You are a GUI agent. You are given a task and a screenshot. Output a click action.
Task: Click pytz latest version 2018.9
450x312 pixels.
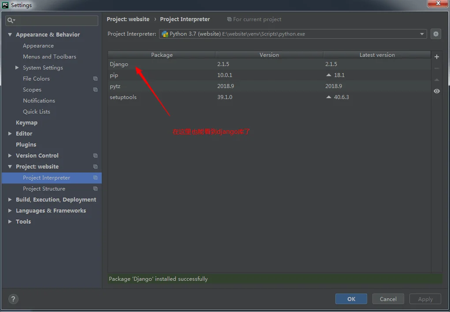tap(334, 86)
